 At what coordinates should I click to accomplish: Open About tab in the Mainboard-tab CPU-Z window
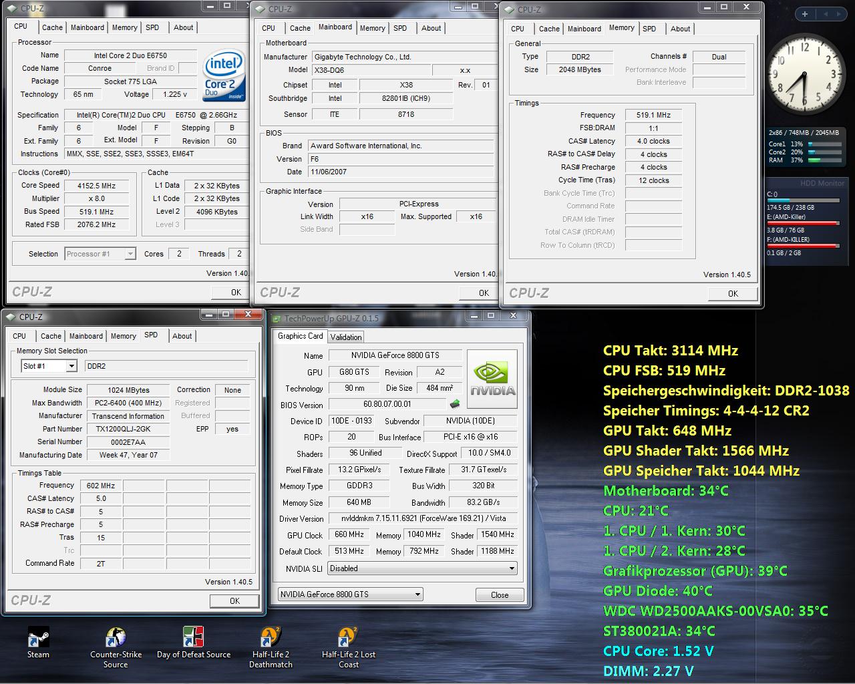pos(431,28)
